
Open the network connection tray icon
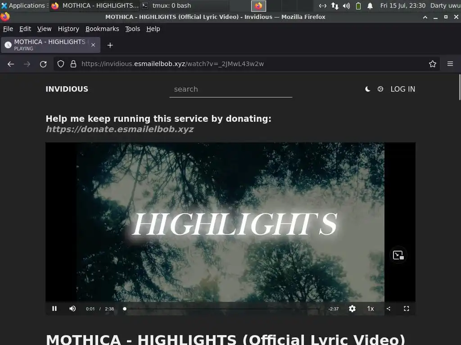(x=322, y=5)
